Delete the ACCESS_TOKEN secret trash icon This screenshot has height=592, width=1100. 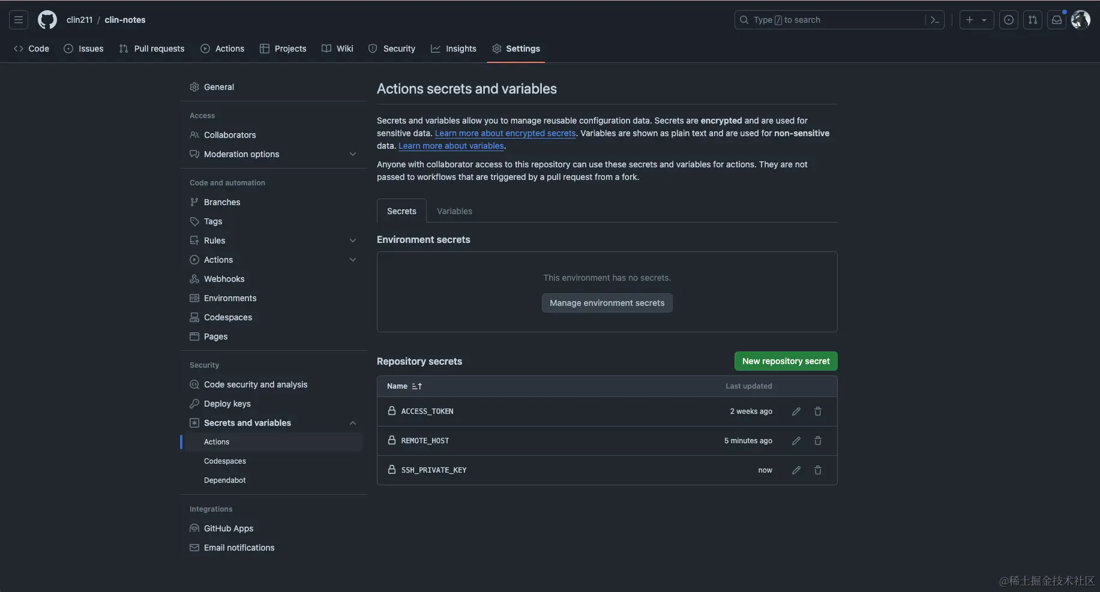pyautogui.click(x=818, y=411)
